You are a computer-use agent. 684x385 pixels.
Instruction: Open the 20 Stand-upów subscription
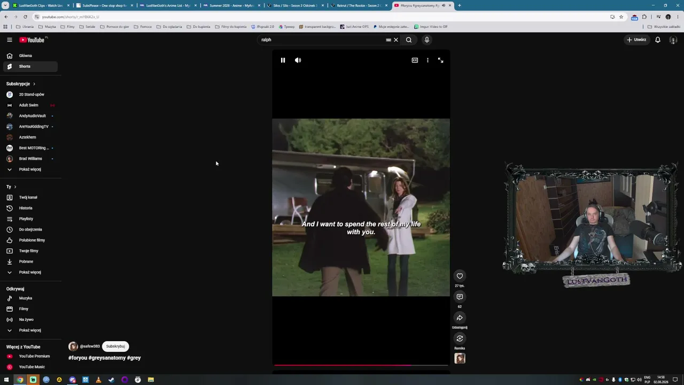(30, 95)
